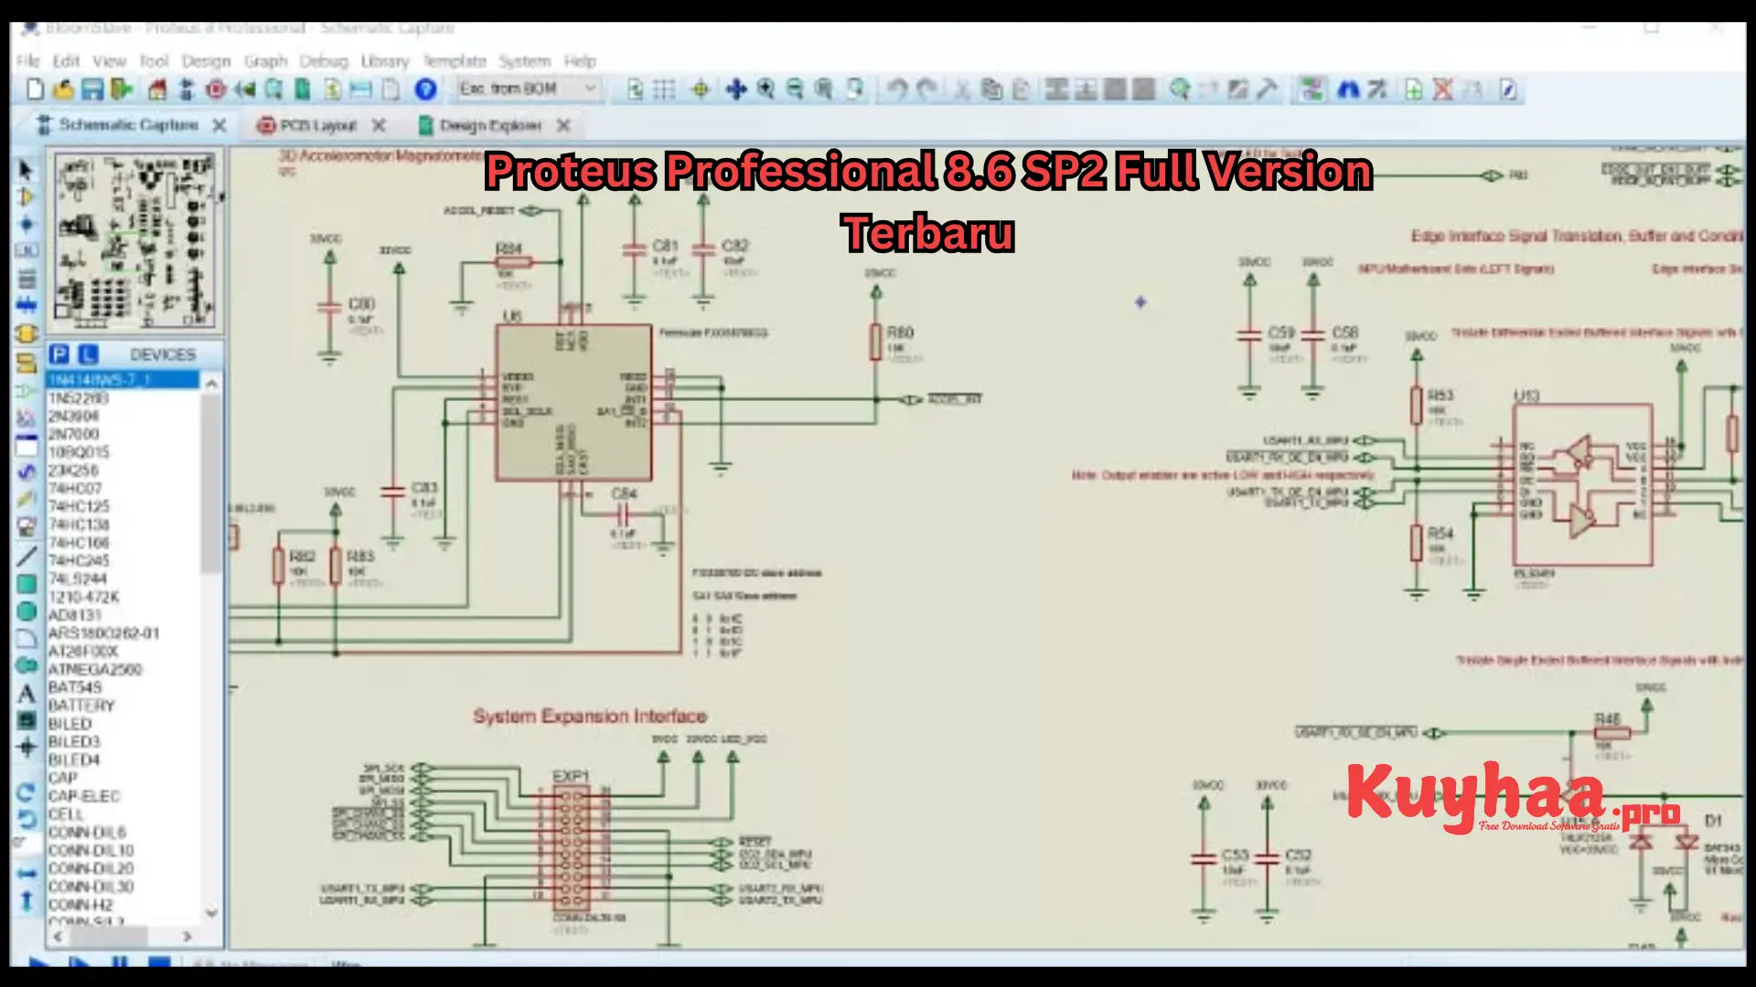This screenshot has height=987, width=1756.
Task: Close the Design Explorer tab
Action: (x=563, y=125)
